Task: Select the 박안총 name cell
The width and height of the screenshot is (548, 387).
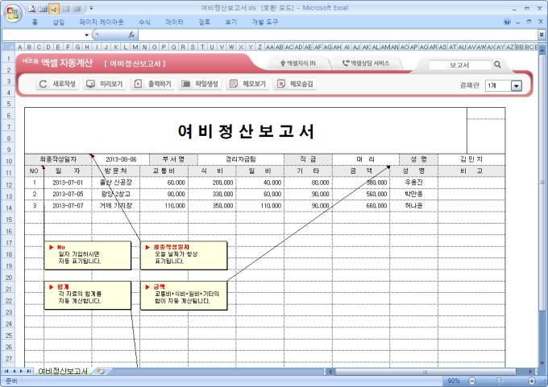Action: [413, 194]
